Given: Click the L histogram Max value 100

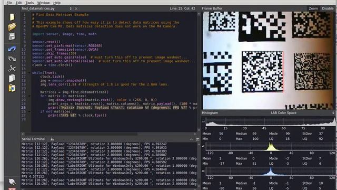Looking at the screenshot, I should pyautogui.click(x=255, y=139).
